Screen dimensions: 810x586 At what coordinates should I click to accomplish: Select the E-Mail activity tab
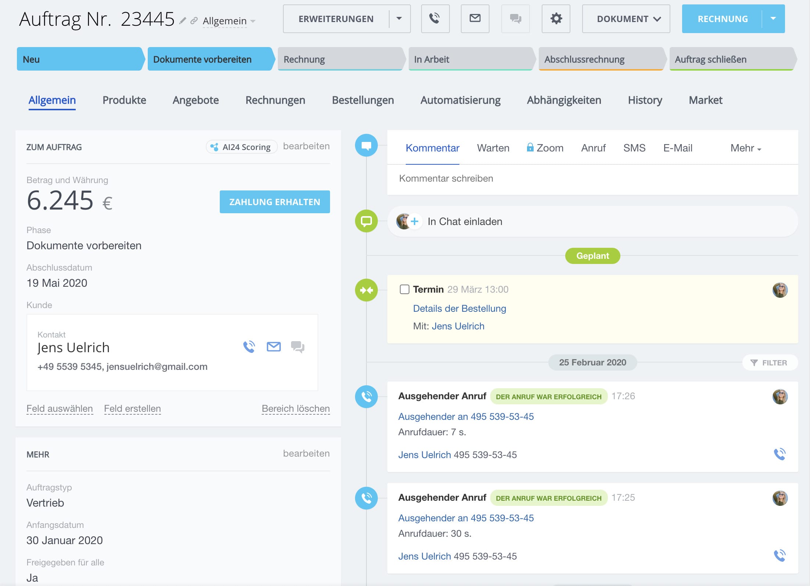click(677, 148)
